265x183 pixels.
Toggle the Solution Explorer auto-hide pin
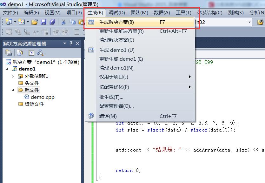[x=71, y=44]
